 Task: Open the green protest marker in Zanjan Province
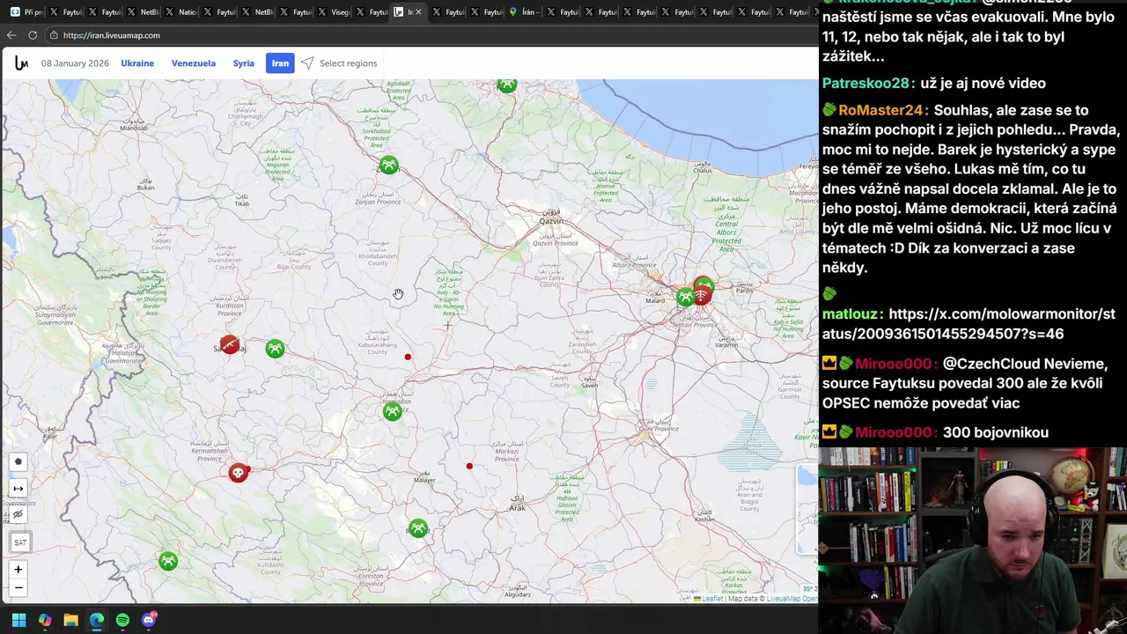tap(388, 166)
